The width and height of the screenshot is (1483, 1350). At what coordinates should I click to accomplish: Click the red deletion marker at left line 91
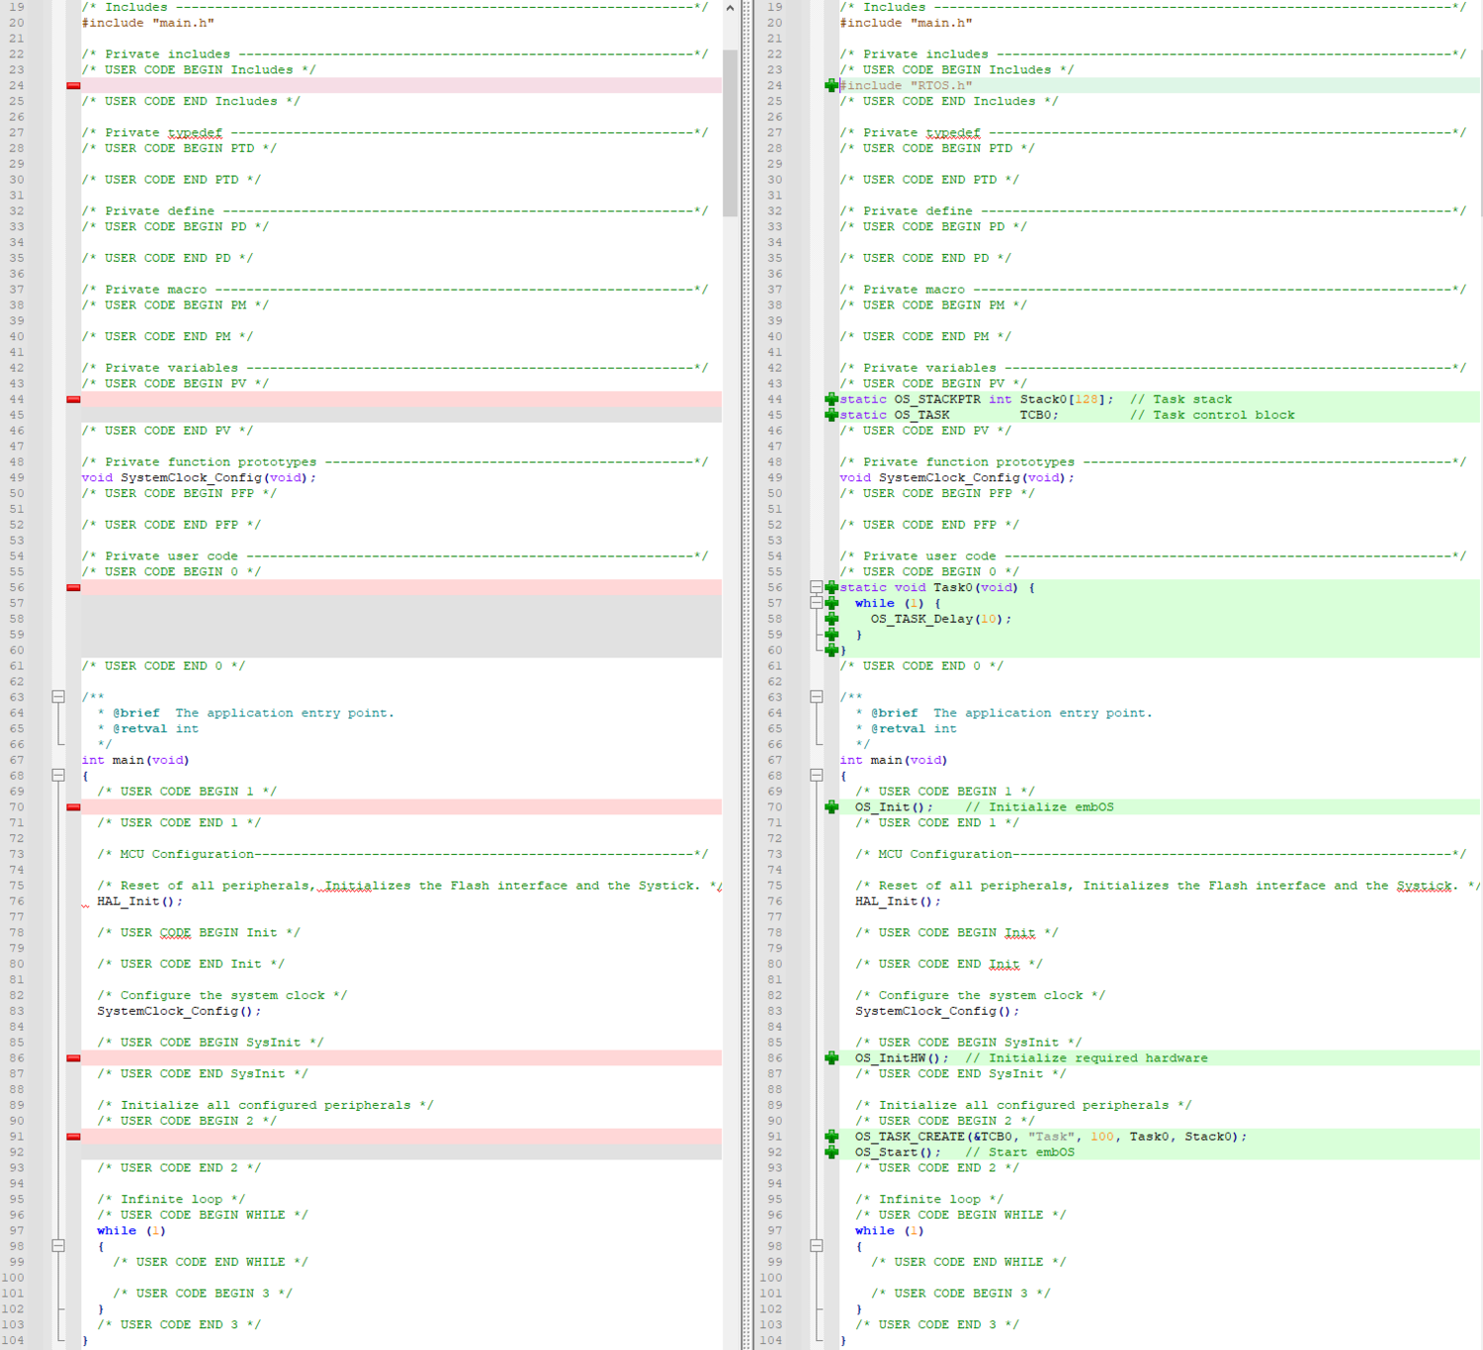pos(72,1137)
